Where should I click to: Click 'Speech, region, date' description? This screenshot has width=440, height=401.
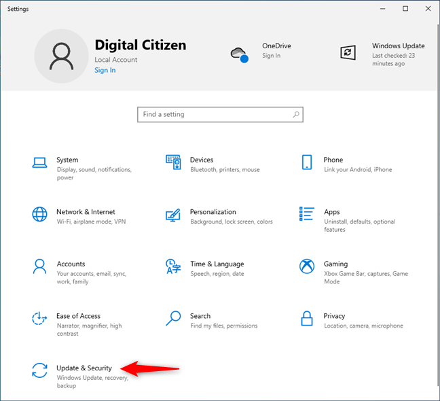coord(217,273)
